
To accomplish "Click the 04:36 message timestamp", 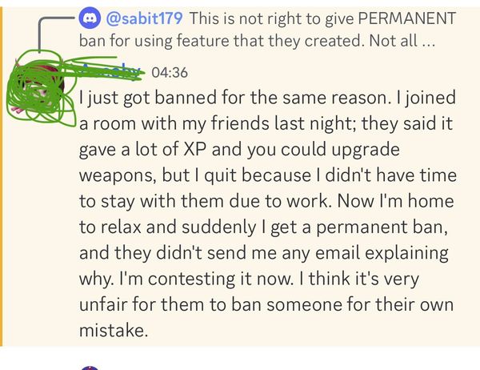I will (x=169, y=73).
